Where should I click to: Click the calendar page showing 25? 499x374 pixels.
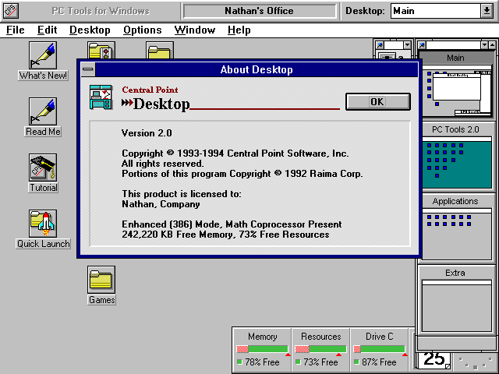point(434,360)
